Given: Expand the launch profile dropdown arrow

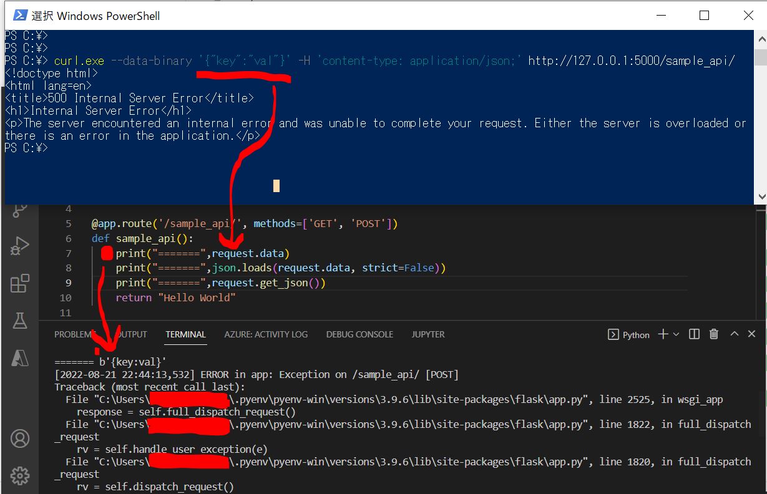Looking at the screenshot, I should (677, 334).
